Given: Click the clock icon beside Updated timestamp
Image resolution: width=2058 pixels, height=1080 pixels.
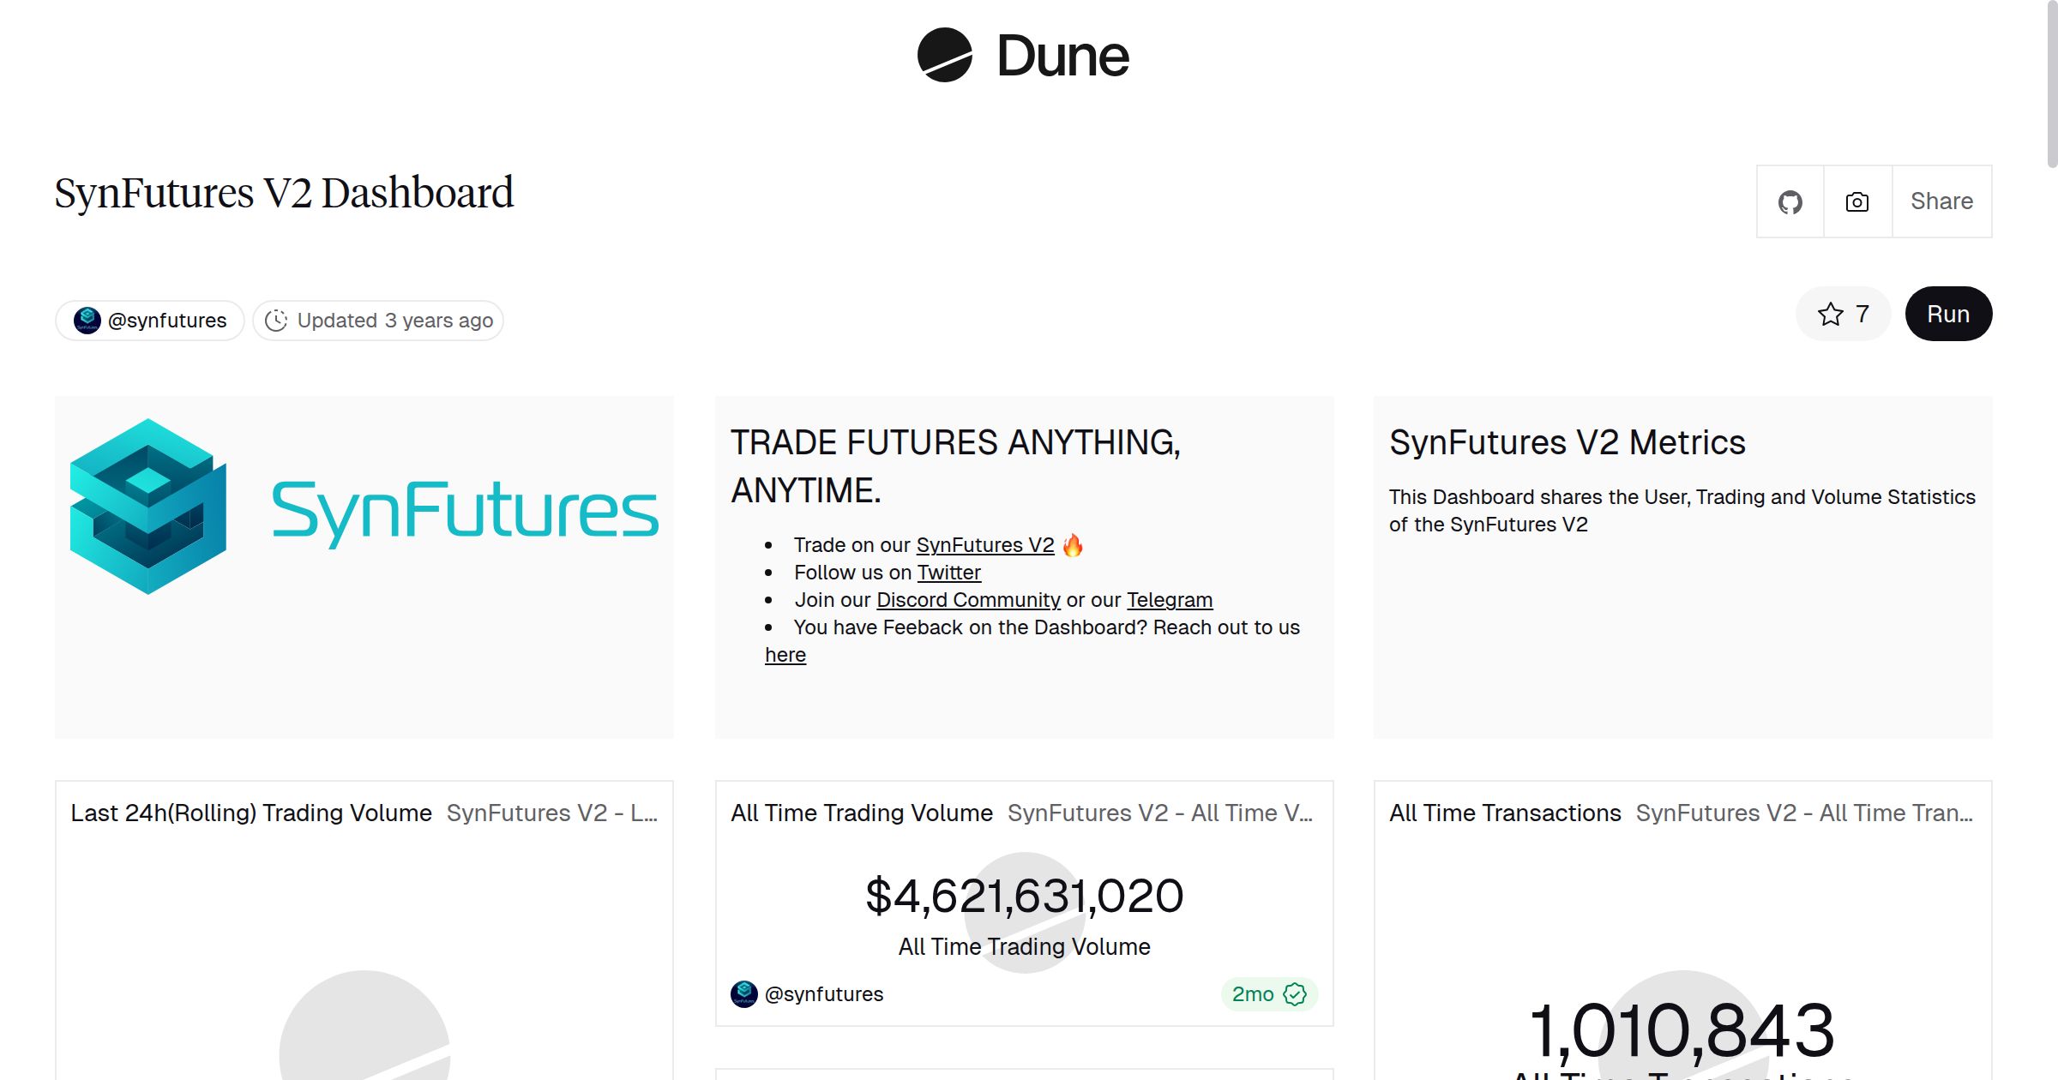Looking at the screenshot, I should (x=276, y=320).
